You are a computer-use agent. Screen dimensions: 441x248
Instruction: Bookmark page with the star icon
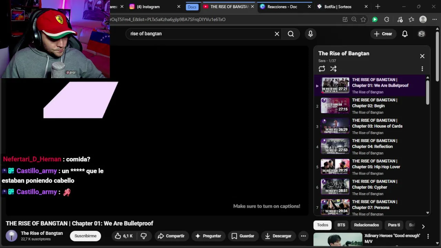363,20
